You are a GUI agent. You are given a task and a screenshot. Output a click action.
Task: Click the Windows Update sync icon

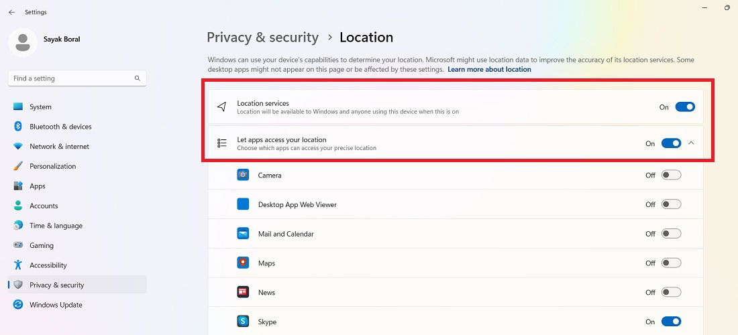pos(18,304)
